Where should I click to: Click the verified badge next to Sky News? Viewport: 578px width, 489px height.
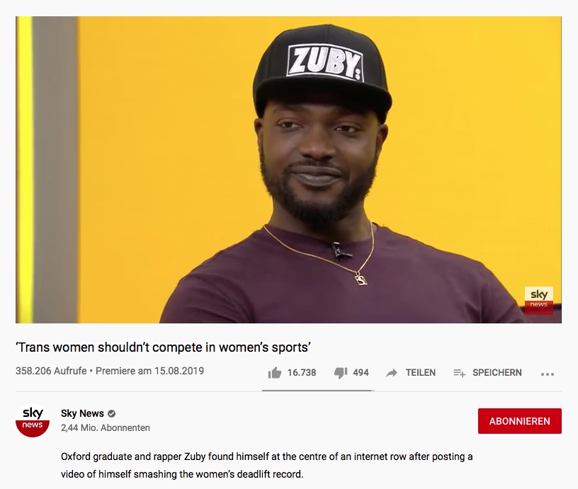(112, 413)
